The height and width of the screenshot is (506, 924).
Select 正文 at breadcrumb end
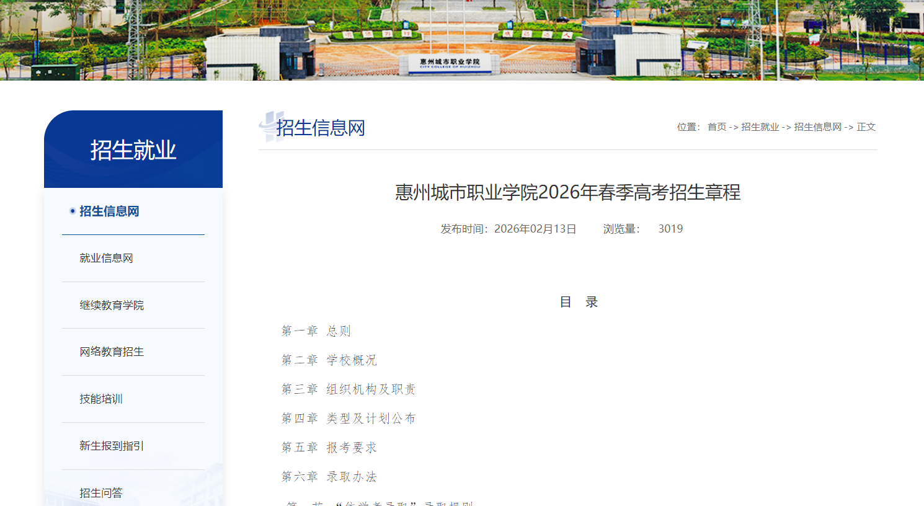pyautogui.click(x=867, y=126)
